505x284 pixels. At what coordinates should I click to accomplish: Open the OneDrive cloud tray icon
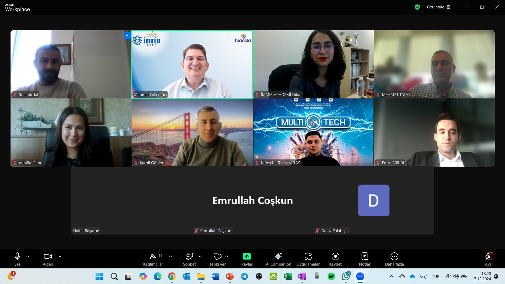tap(412, 276)
